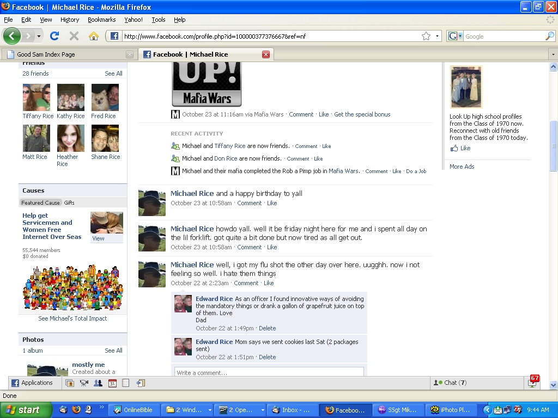Image resolution: width=558 pixels, height=418 pixels.
Task: Click the notes icon in the Facebook dock
Action: point(126,383)
